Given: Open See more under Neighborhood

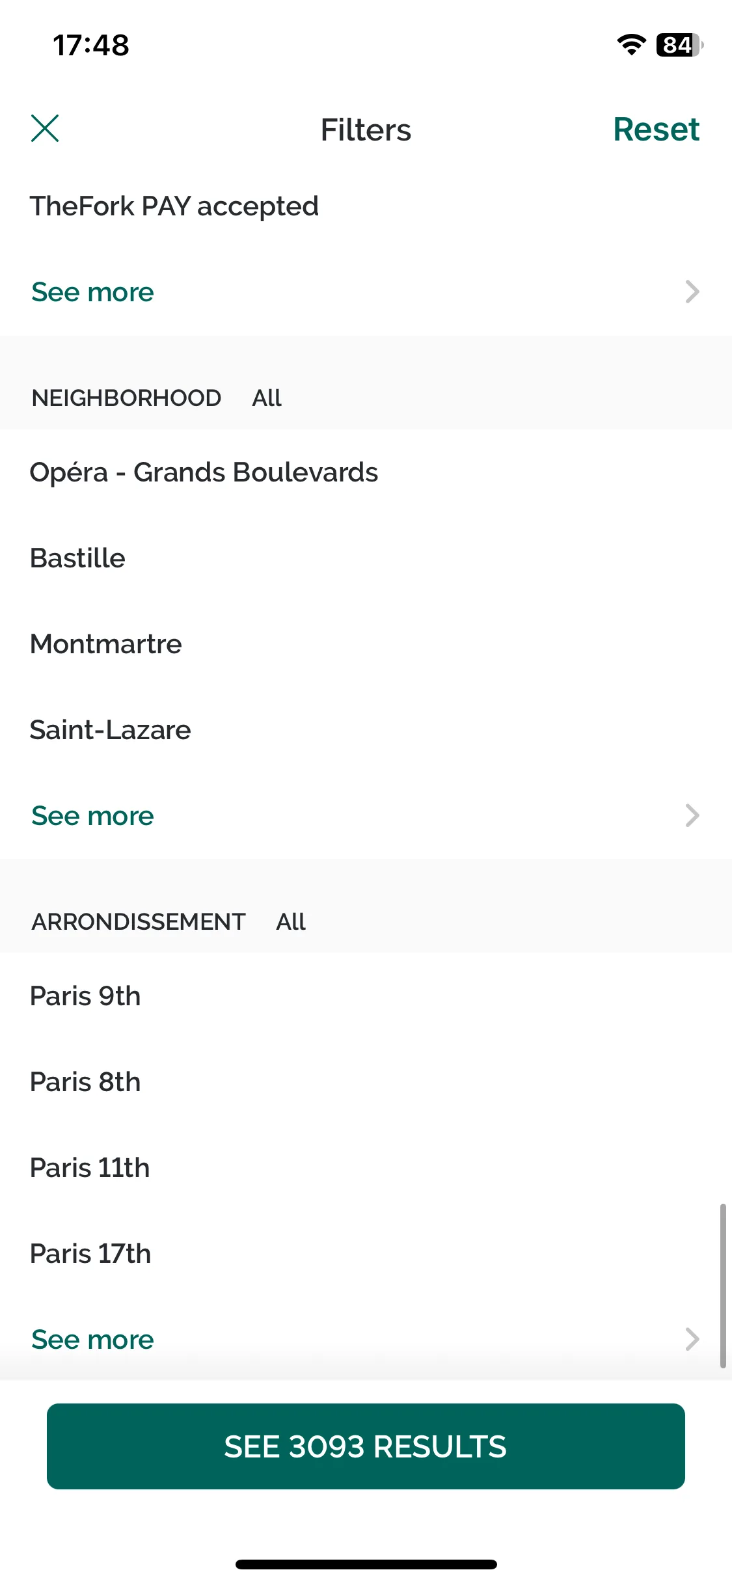Looking at the screenshot, I should [x=92, y=816].
